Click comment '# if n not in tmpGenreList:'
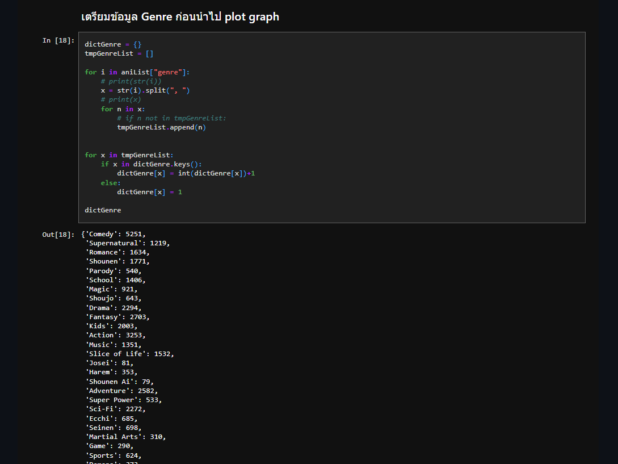This screenshot has width=618, height=464. (x=171, y=118)
